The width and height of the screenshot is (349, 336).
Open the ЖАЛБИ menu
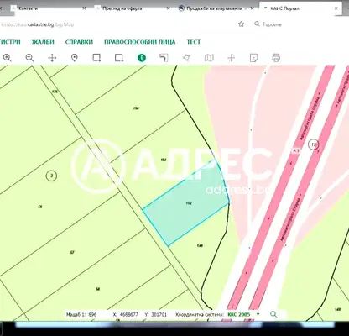(x=43, y=42)
